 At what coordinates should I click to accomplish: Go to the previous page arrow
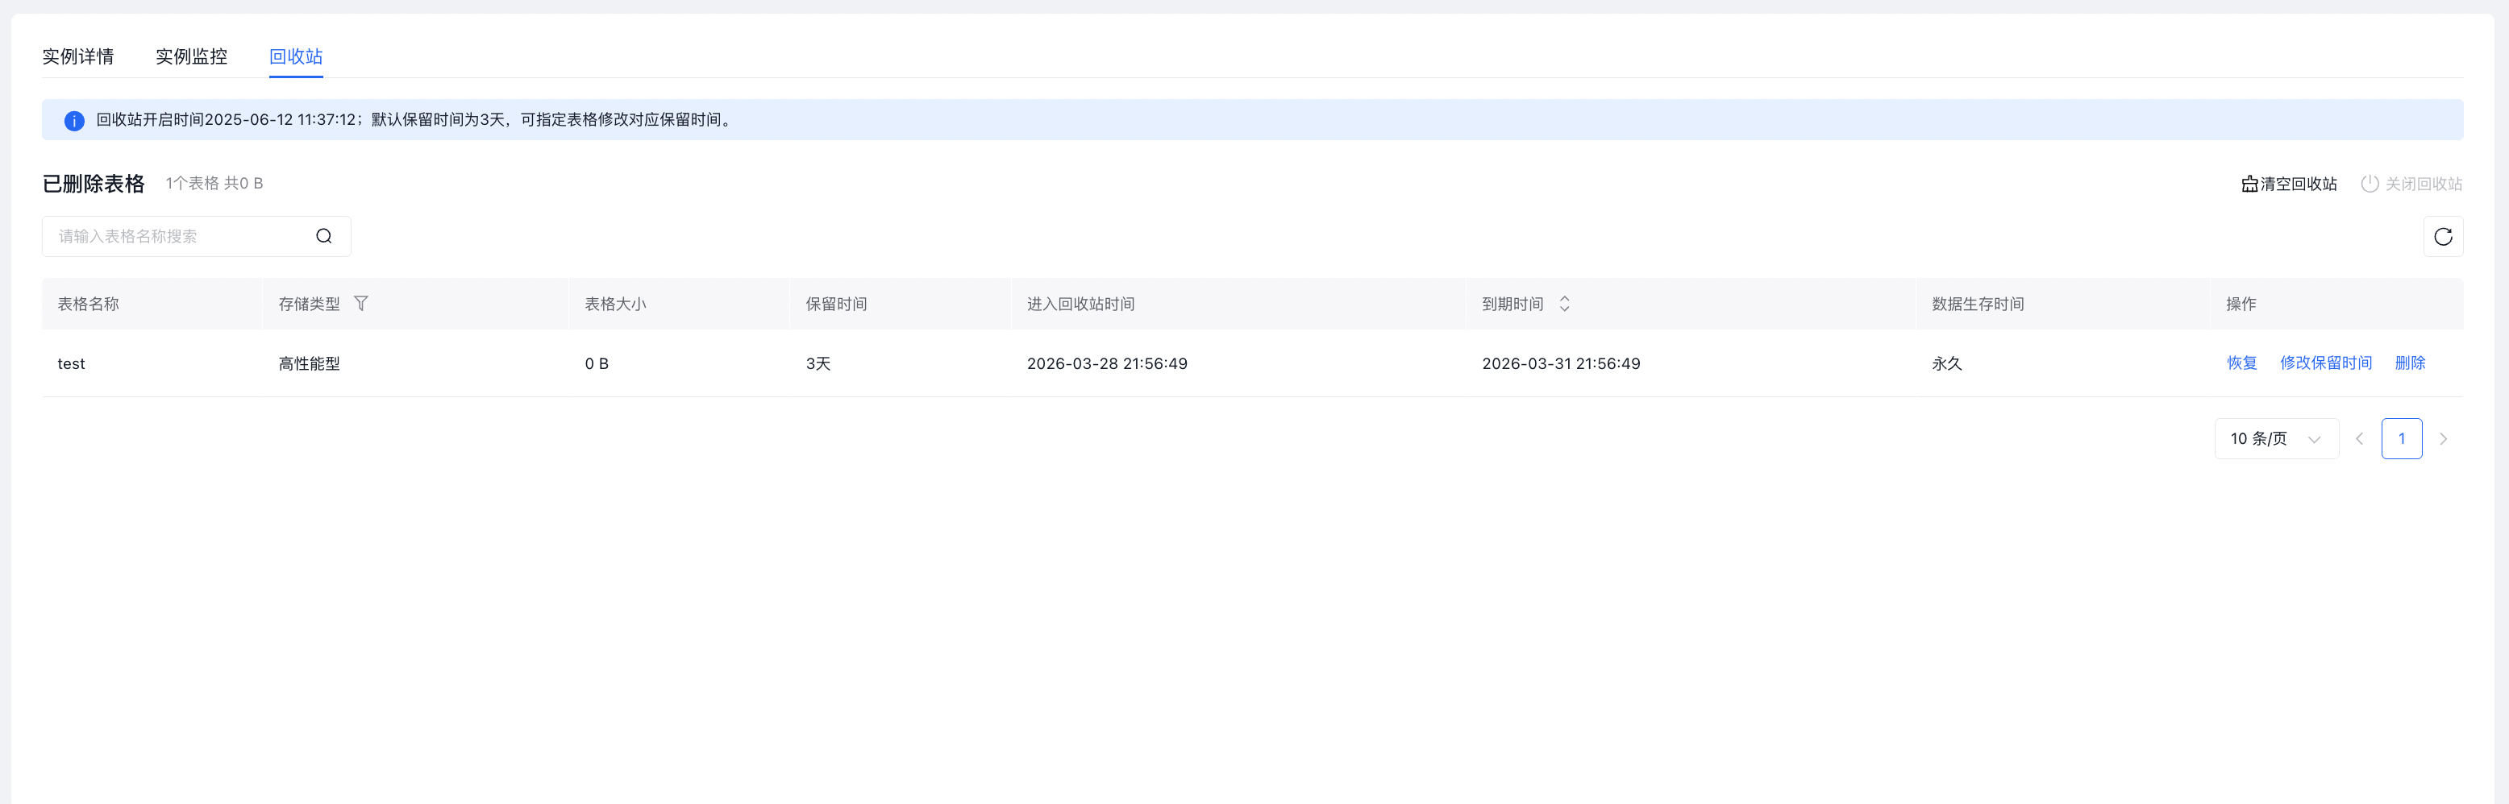[2359, 439]
